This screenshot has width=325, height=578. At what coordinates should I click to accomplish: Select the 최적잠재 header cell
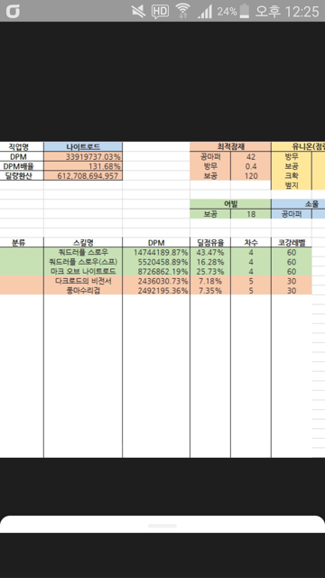point(230,146)
